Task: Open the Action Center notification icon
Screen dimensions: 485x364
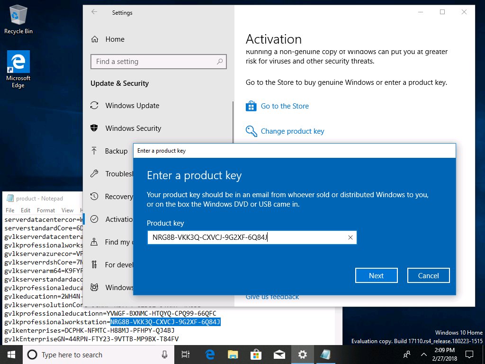Action: pyautogui.click(x=469, y=355)
